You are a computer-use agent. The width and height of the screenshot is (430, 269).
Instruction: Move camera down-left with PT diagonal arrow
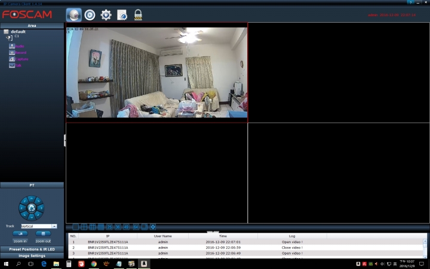click(x=24, y=215)
